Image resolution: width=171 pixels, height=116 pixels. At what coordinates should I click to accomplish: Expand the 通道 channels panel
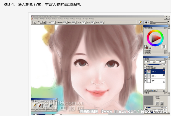144,93
